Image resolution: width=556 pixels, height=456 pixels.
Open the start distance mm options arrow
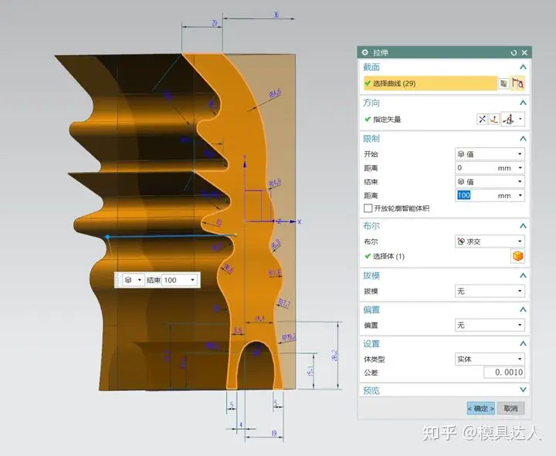click(x=520, y=167)
